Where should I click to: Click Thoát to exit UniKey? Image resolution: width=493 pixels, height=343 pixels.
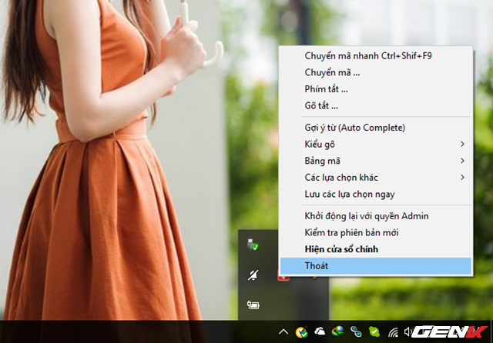[376, 266]
